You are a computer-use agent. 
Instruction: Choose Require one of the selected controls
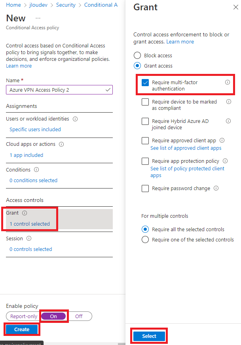point(145,239)
